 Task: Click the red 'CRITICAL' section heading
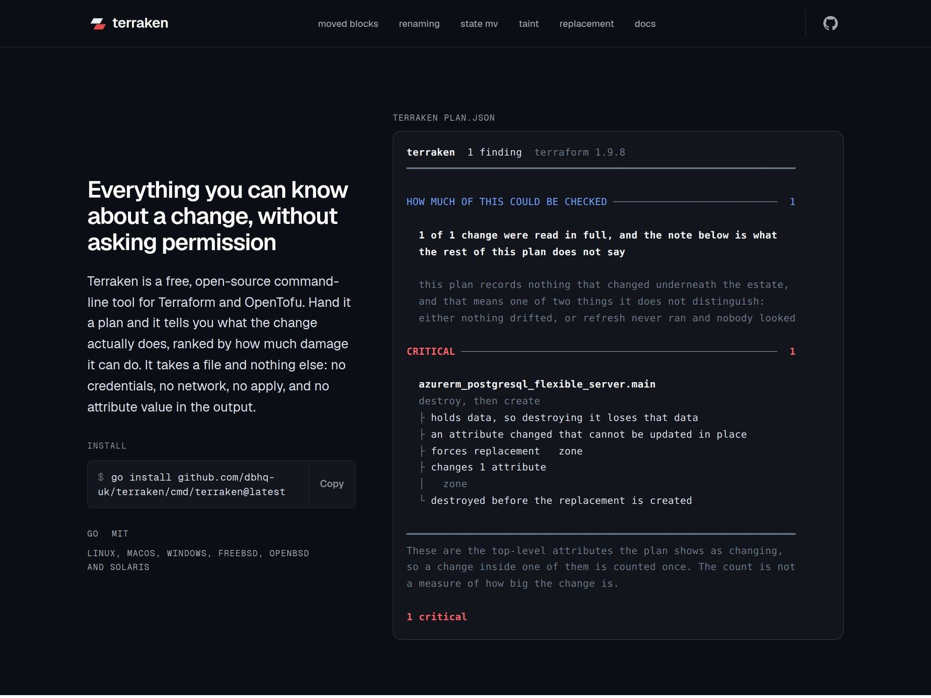pyautogui.click(x=431, y=351)
